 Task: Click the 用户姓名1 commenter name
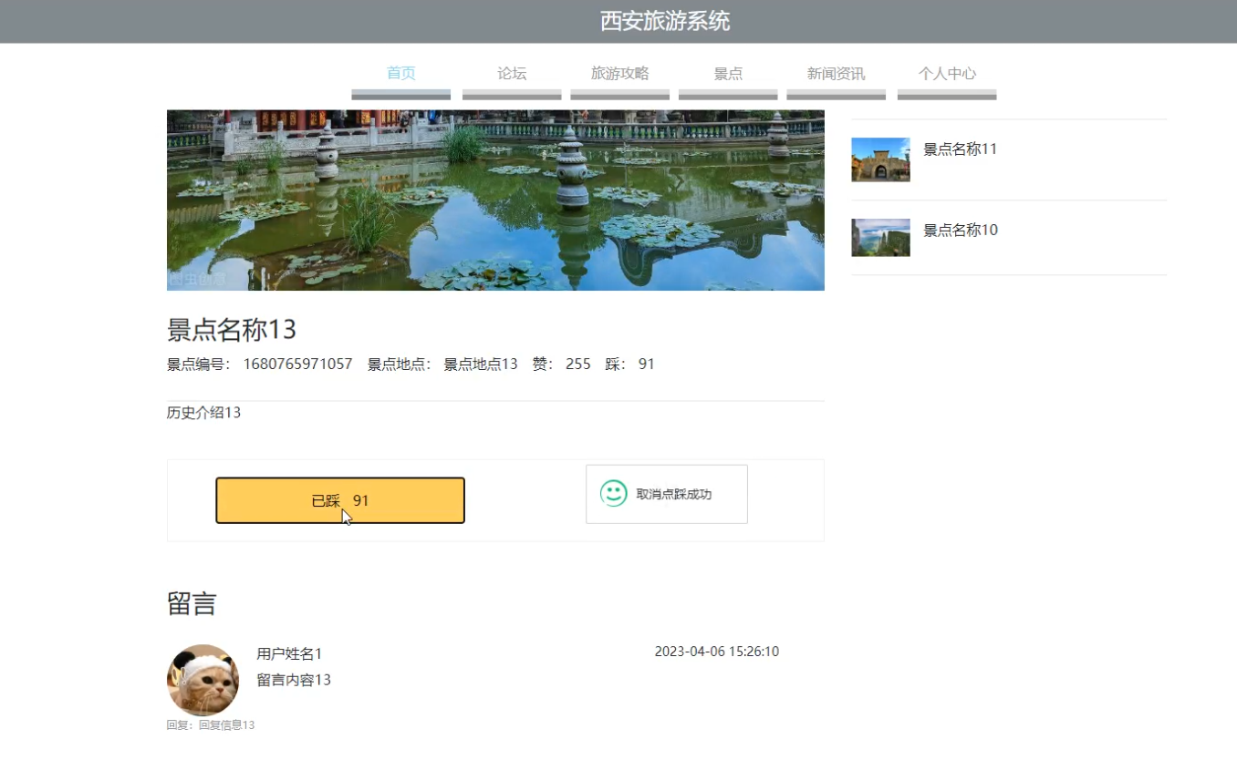coord(289,654)
